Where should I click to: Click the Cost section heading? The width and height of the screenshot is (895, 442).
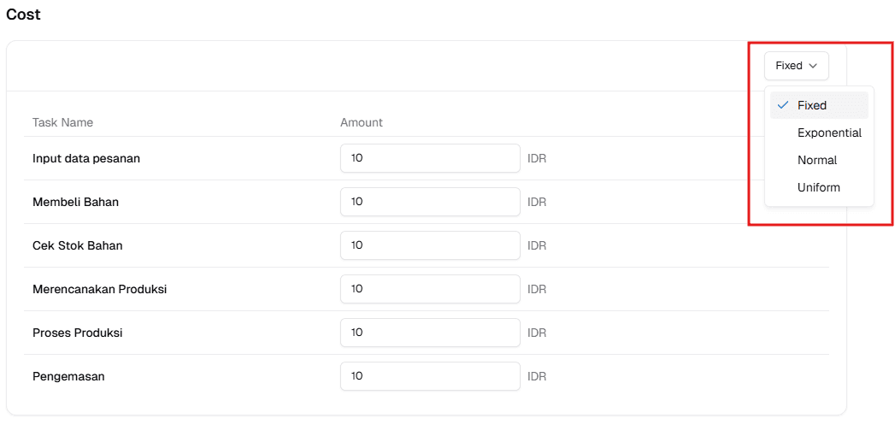click(23, 15)
